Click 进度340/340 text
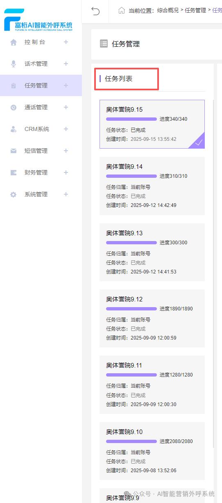 174,119
